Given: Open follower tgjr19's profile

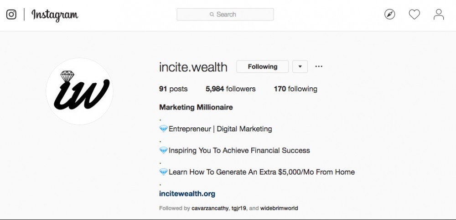Looking at the screenshot, I should click(239, 208).
